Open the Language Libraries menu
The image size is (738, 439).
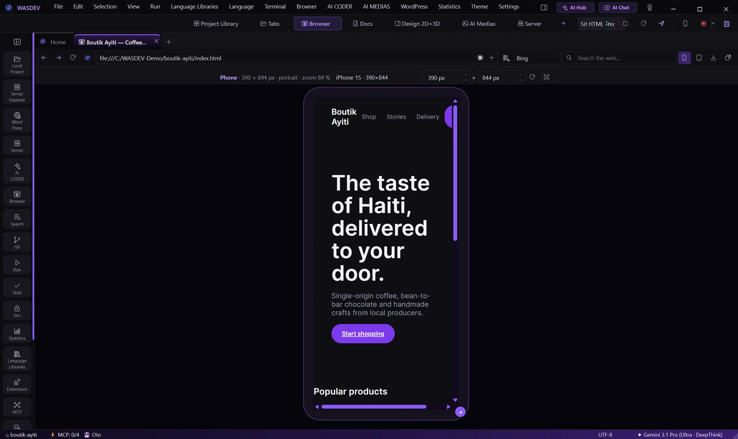(195, 7)
